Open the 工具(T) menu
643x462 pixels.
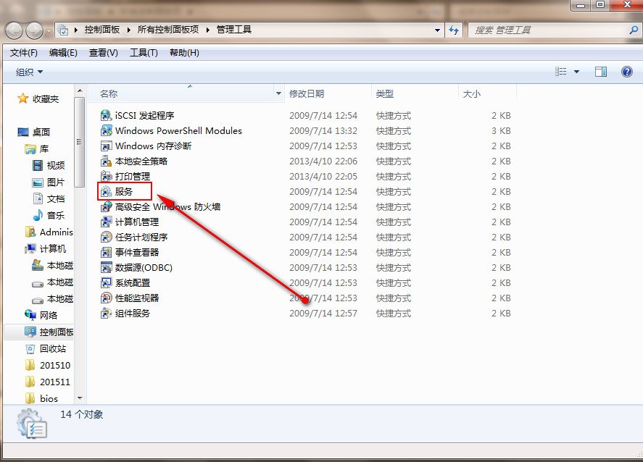coord(144,52)
